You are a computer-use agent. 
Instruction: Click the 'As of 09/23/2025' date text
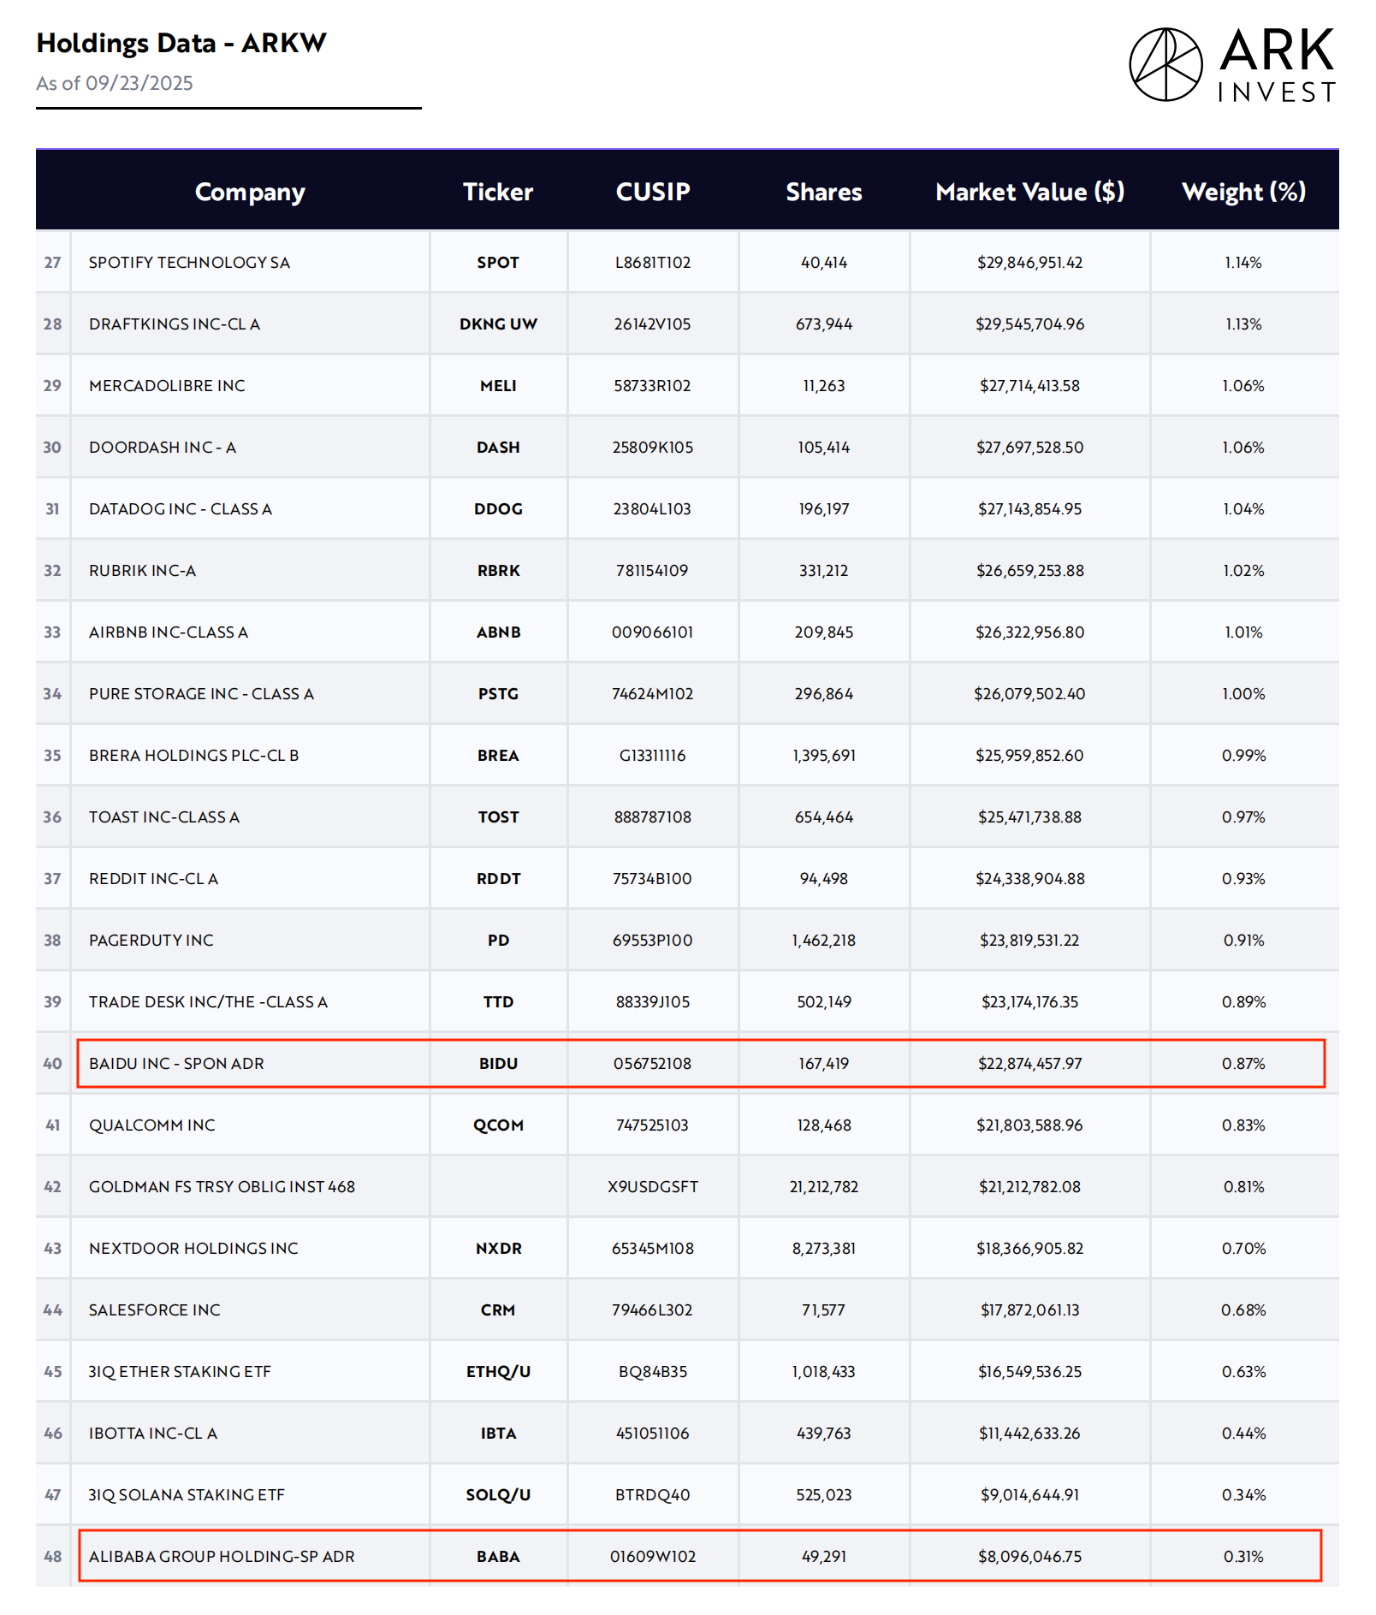tap(115, 83)
